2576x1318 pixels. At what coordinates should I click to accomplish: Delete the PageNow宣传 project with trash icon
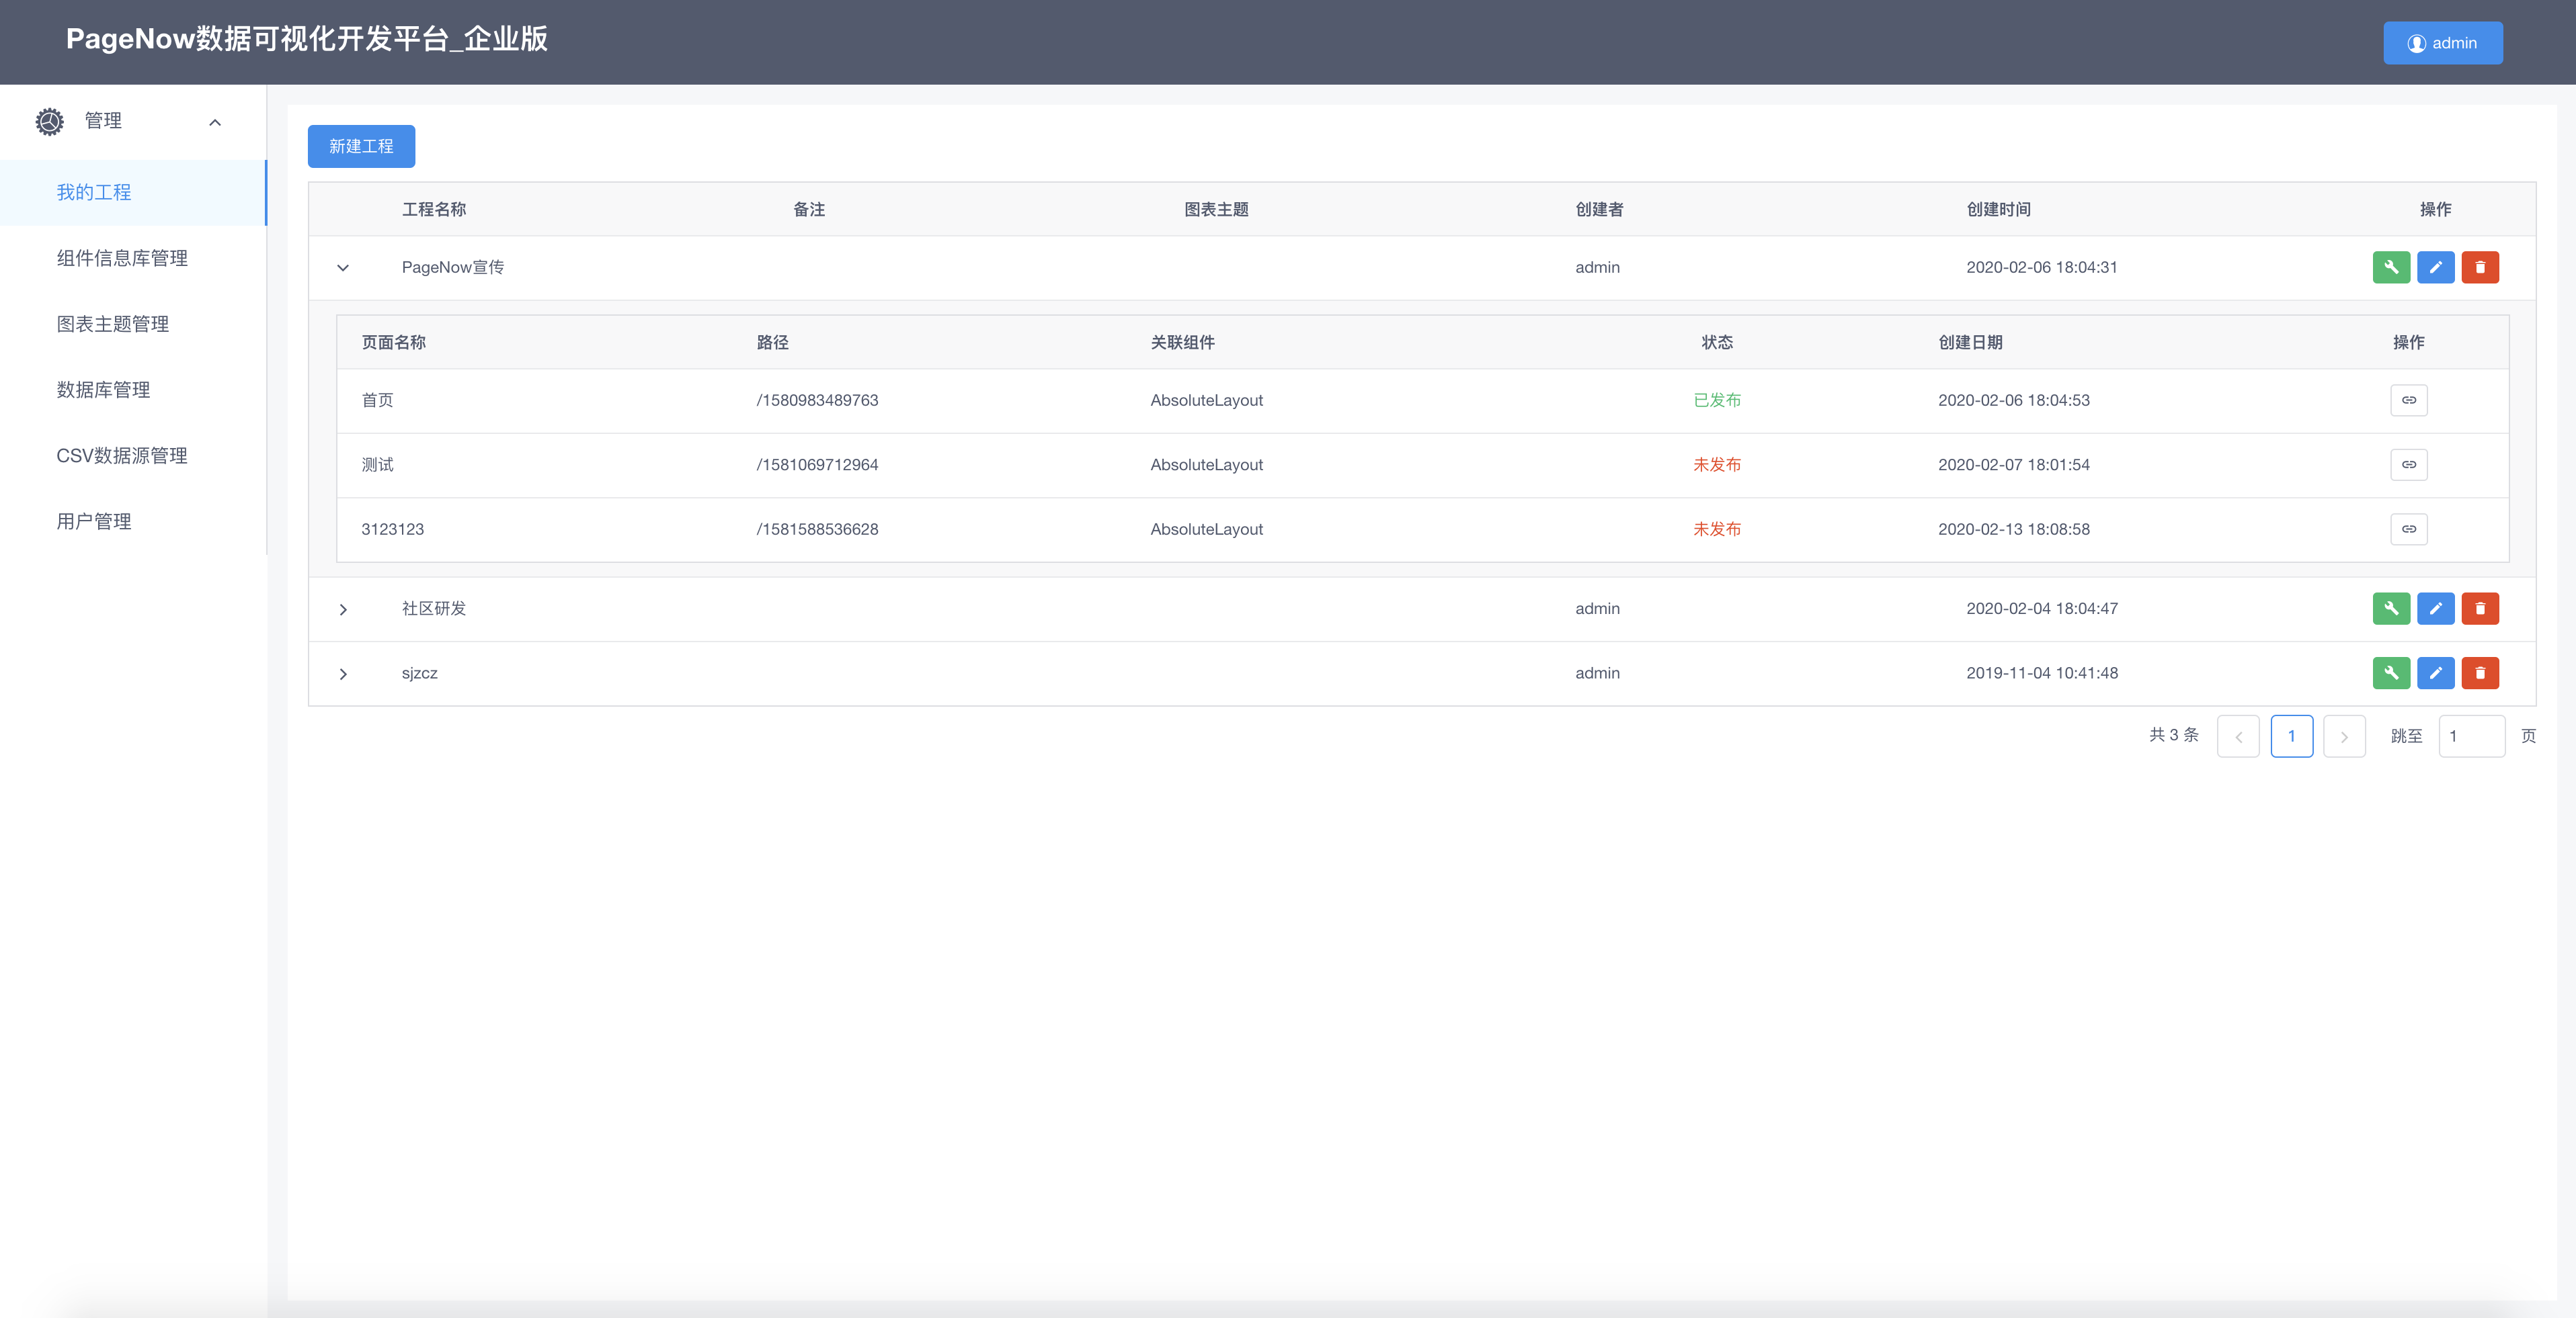click(2480, 267)
